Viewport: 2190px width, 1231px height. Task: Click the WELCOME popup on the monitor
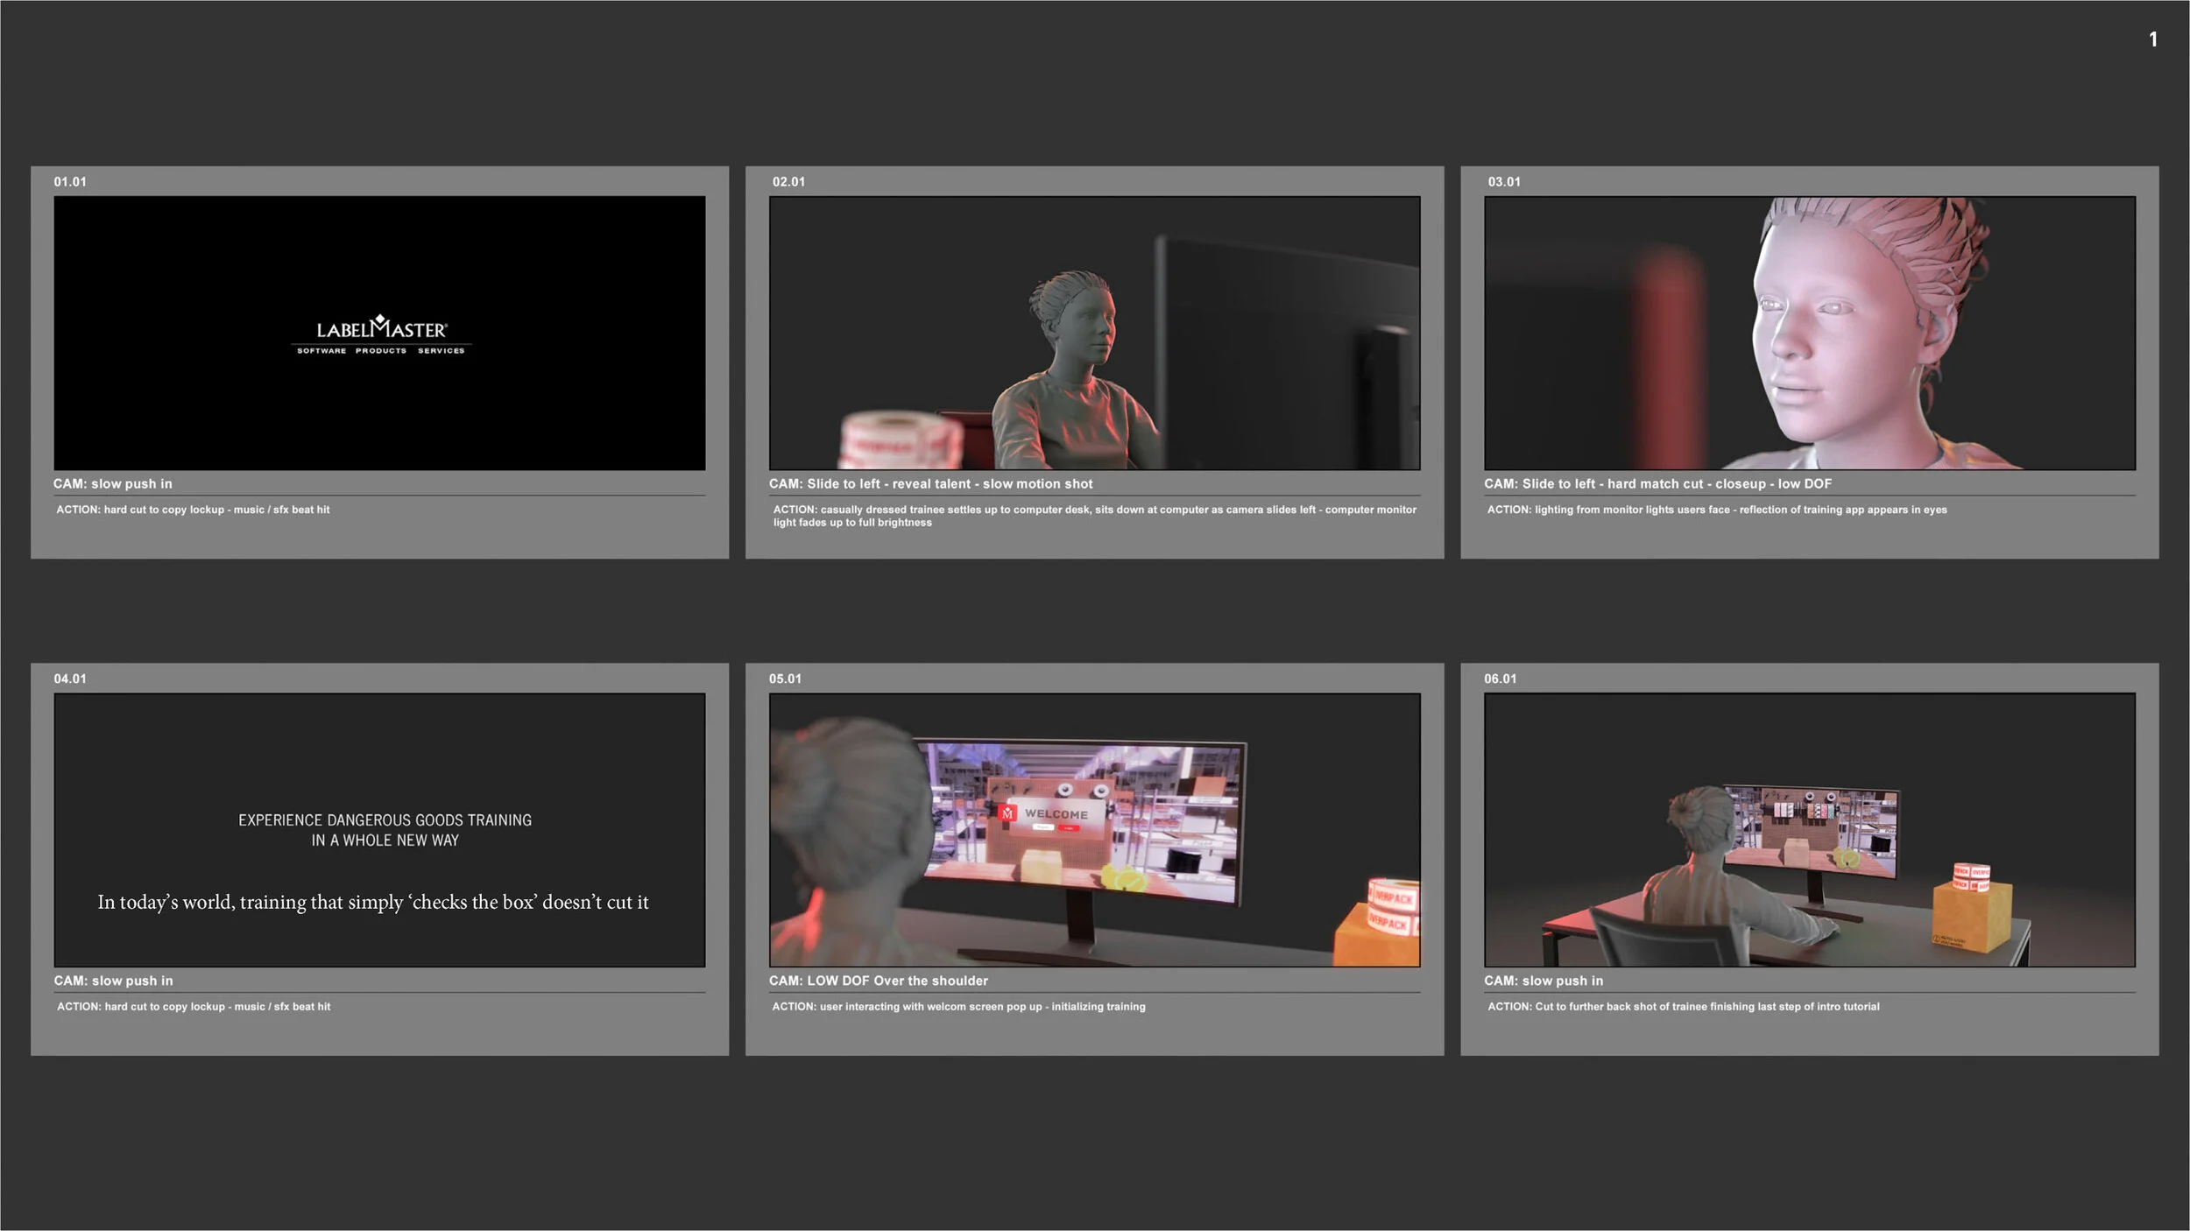[1056, 814]
